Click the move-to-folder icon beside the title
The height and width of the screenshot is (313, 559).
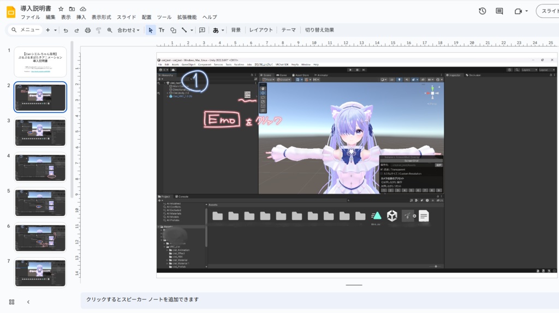[72, 9]
